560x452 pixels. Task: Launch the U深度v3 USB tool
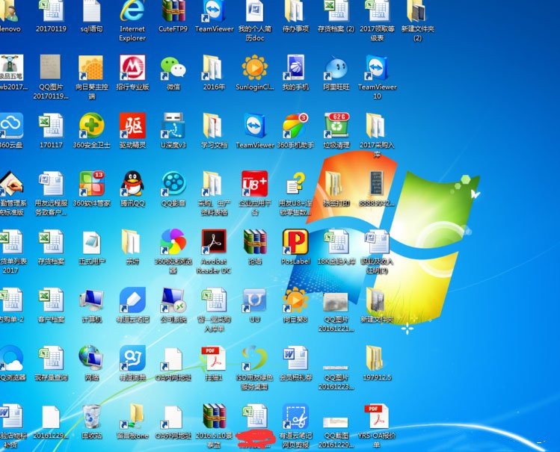point(173,131)
